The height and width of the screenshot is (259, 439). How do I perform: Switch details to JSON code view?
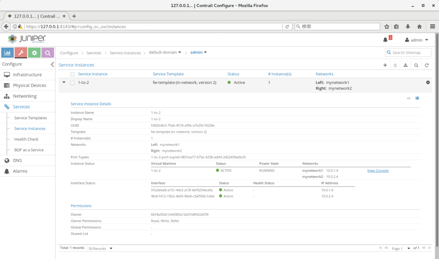(409, 98)
